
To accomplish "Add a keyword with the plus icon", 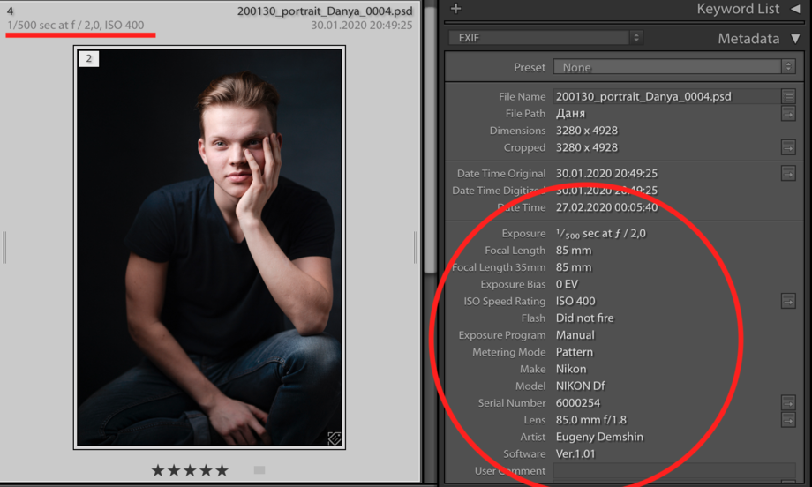I will [x=455, y=8].
